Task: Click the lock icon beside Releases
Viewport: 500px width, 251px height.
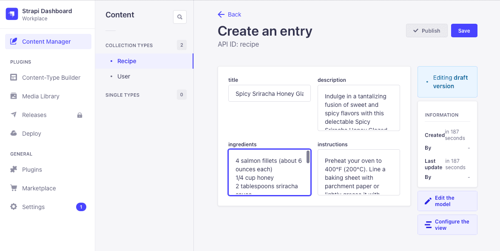Action: (80, 115)
